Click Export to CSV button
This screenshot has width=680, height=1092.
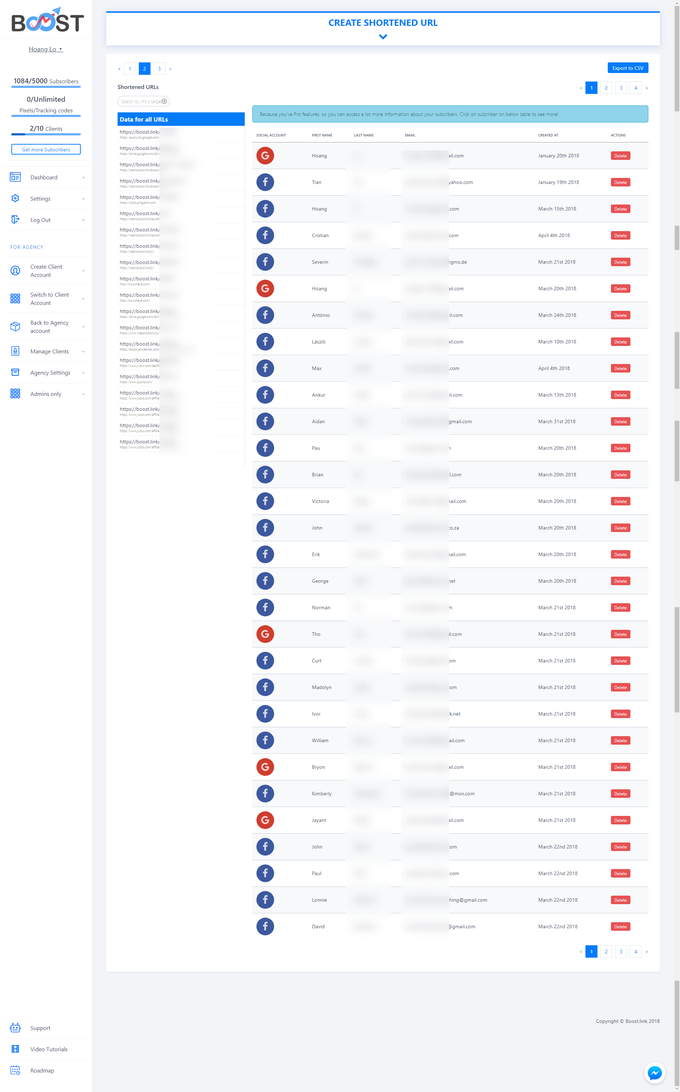tap(627, 68)
